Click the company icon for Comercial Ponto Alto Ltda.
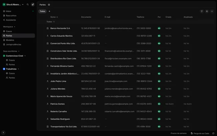The image size is (217, 136). [48, 44]
